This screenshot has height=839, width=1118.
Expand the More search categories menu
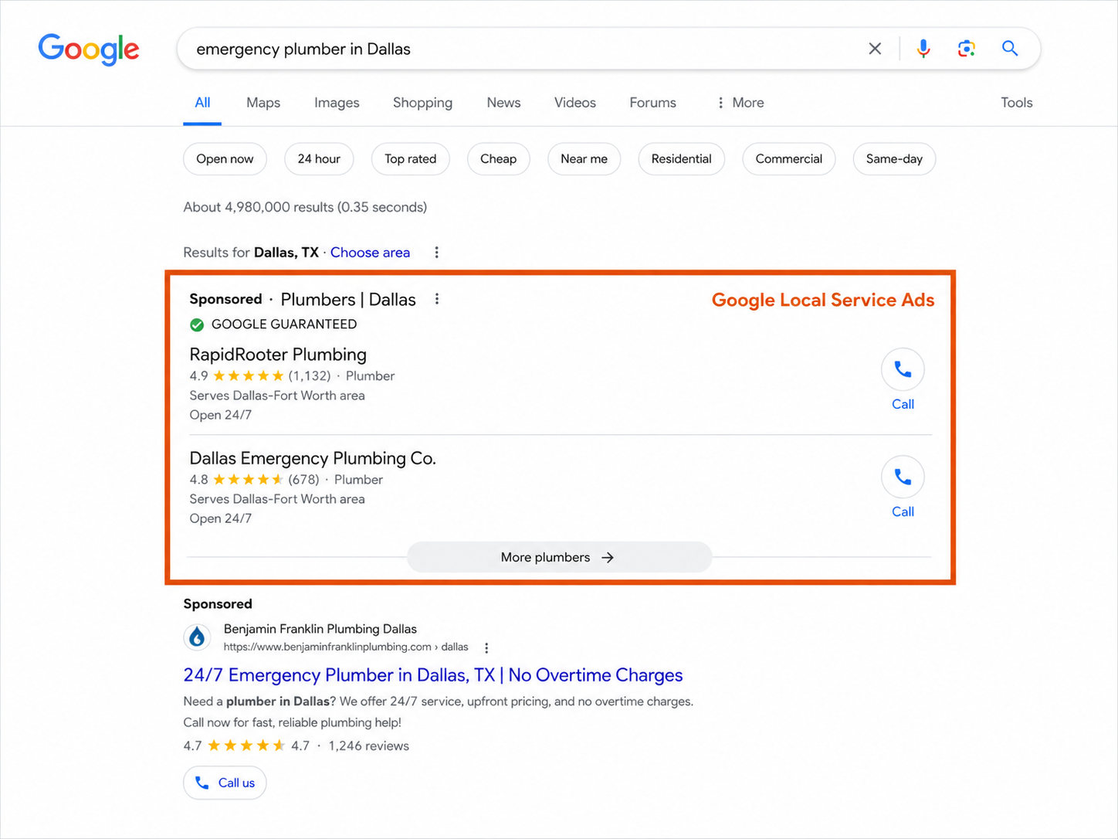tap(740, 103)
